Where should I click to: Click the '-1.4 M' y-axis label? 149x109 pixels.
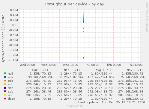(13, 60)
